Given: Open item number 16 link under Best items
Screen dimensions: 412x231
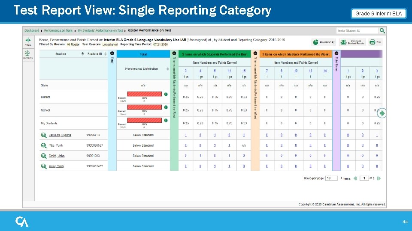Looking at the screenshot, I should coord(244,71).
